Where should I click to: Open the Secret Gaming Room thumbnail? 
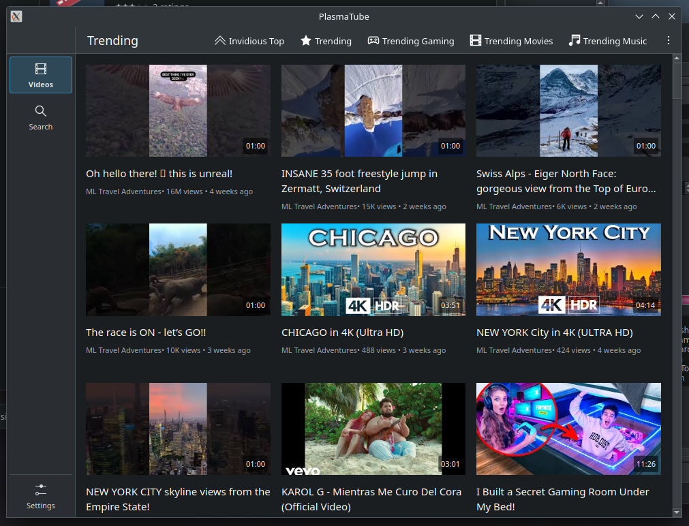[568, 429]
